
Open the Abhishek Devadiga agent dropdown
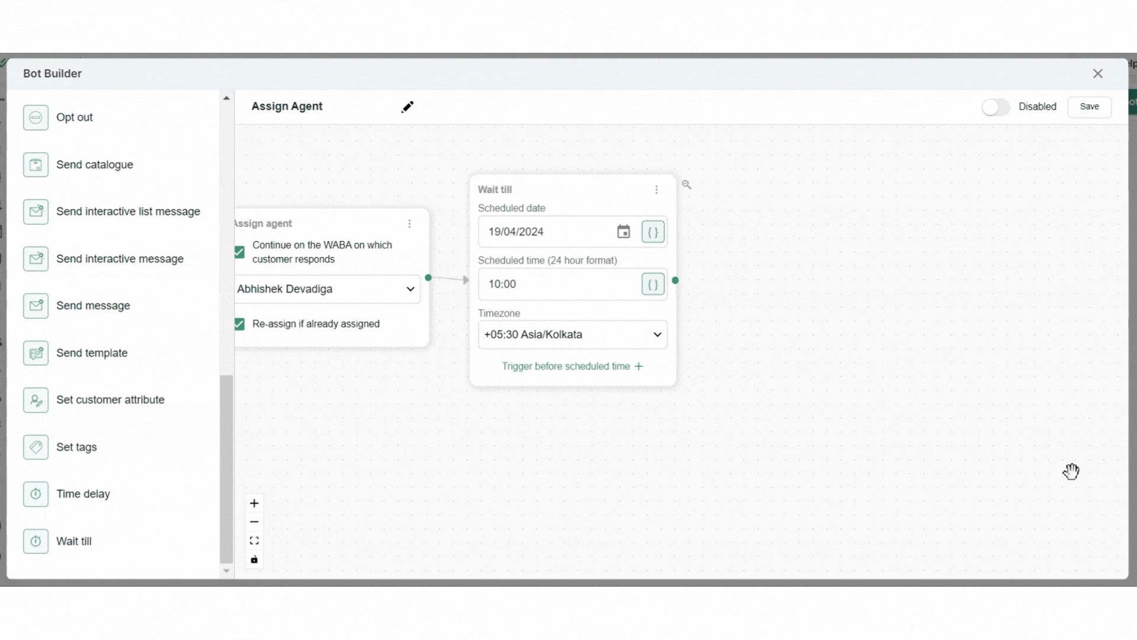(327, 289)
